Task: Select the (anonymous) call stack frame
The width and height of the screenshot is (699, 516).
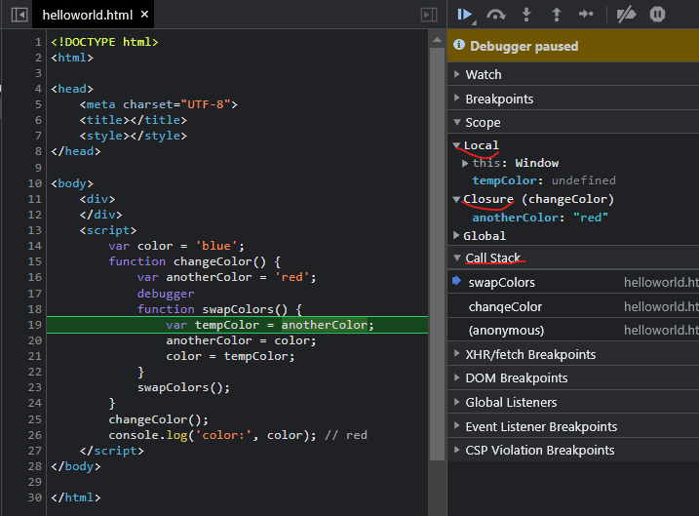Action: pyautogui.click(x=506, y=330)
